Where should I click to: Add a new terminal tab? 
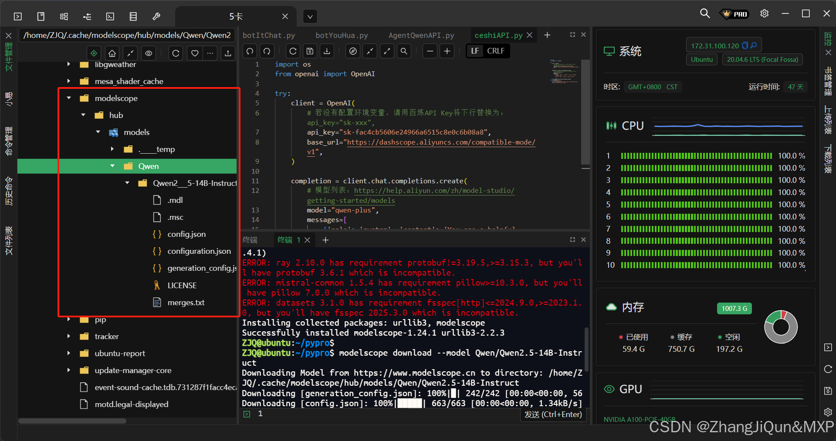(325, 240)
